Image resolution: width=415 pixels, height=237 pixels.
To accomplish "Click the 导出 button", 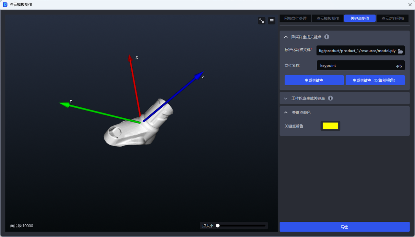I will 344,227.
